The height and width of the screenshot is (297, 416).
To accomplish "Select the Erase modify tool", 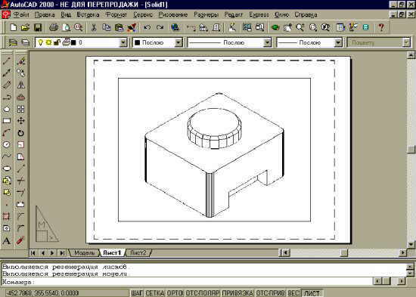I will tap(20, 60).
